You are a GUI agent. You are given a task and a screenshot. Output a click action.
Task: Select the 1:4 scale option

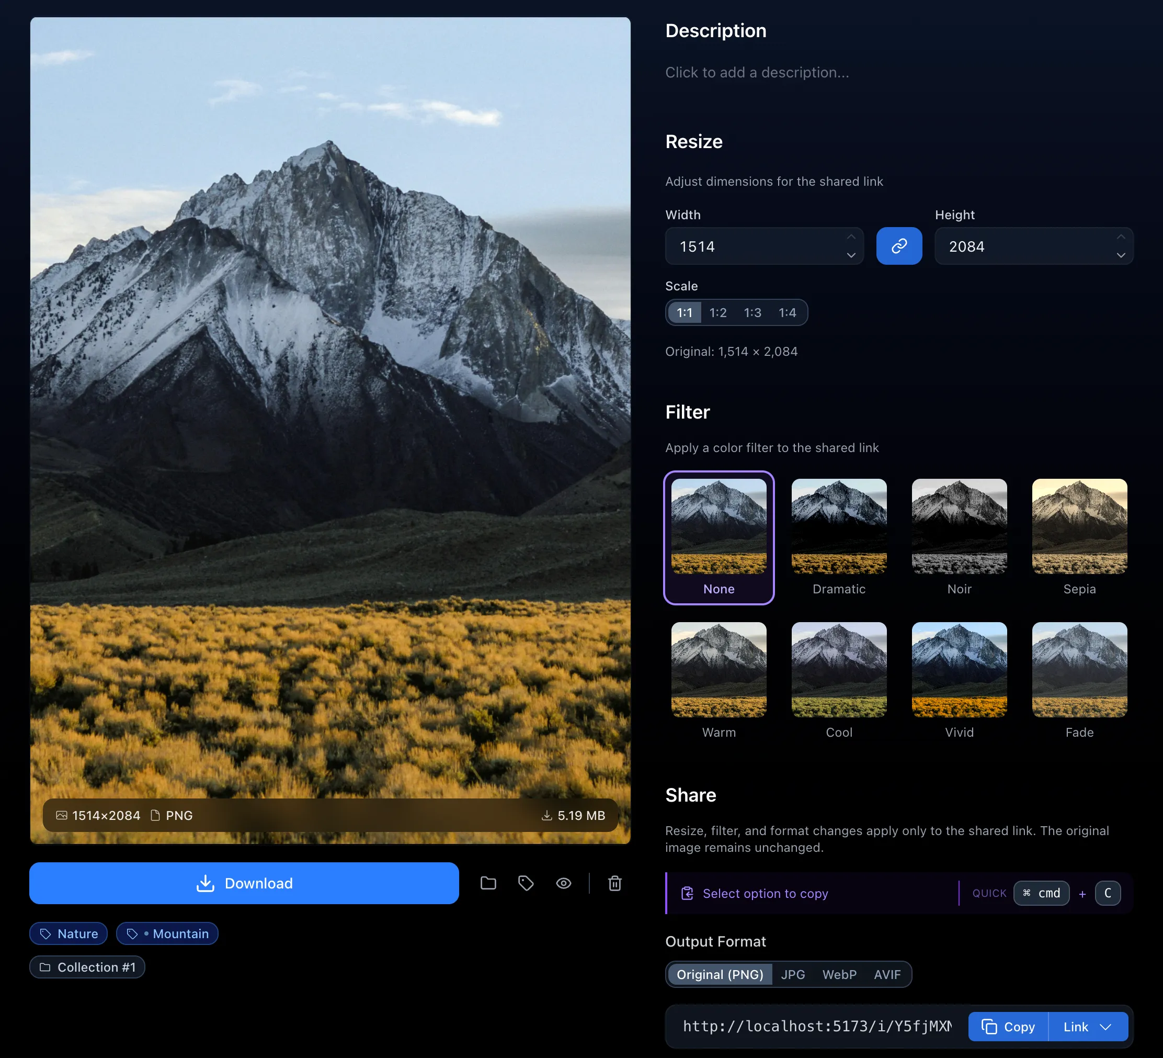(x=788, y=313)
